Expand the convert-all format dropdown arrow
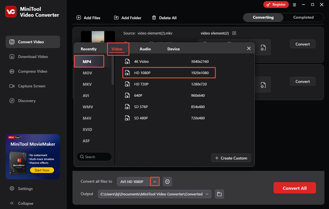 pyautogui.click(x=155, y=182)
